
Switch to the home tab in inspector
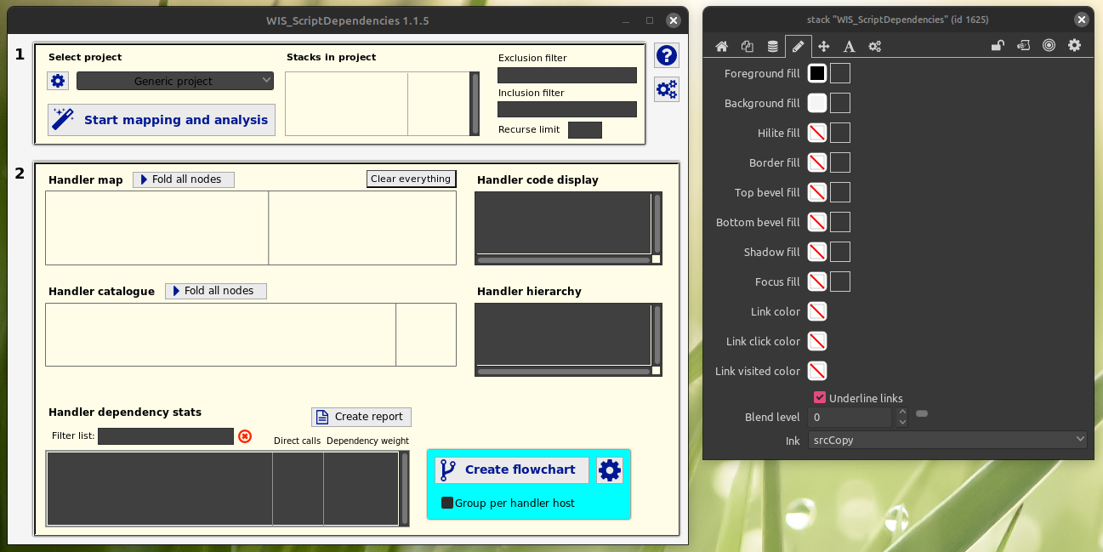point(721,46)
